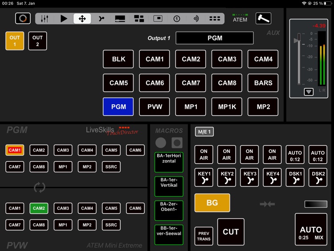Tap the square macro stop button
The width and height of the screenshot is (334, 251).
click(x=177, y=143)
